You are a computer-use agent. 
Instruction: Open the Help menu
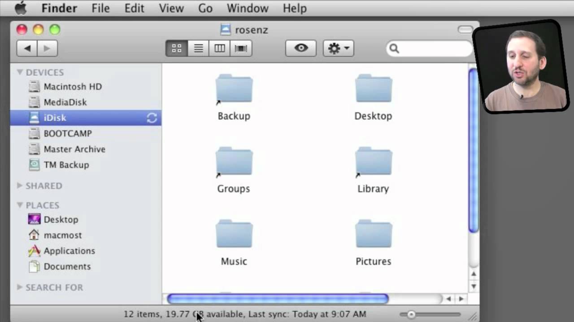click(x=295, y=8)
